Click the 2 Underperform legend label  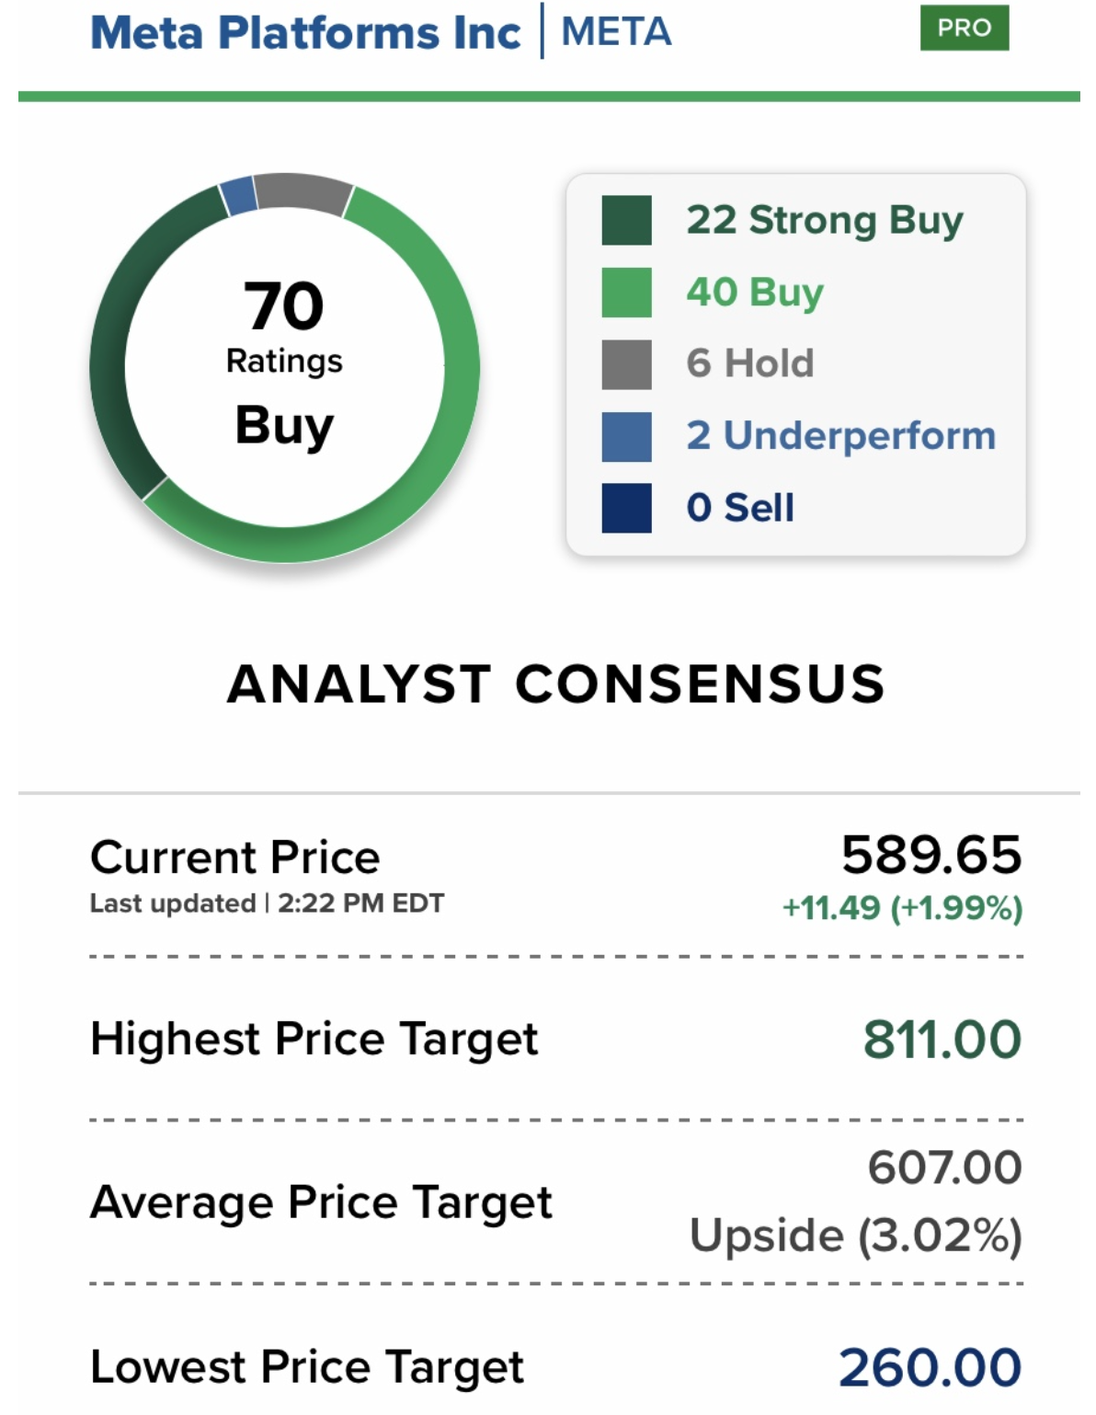click(840, 435)
